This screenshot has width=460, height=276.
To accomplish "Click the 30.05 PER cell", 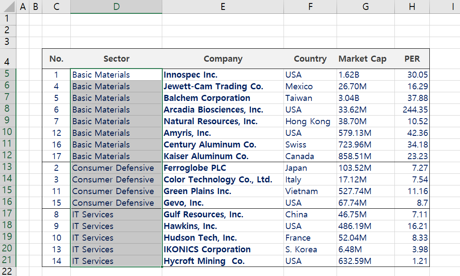I will click(412, 75).
